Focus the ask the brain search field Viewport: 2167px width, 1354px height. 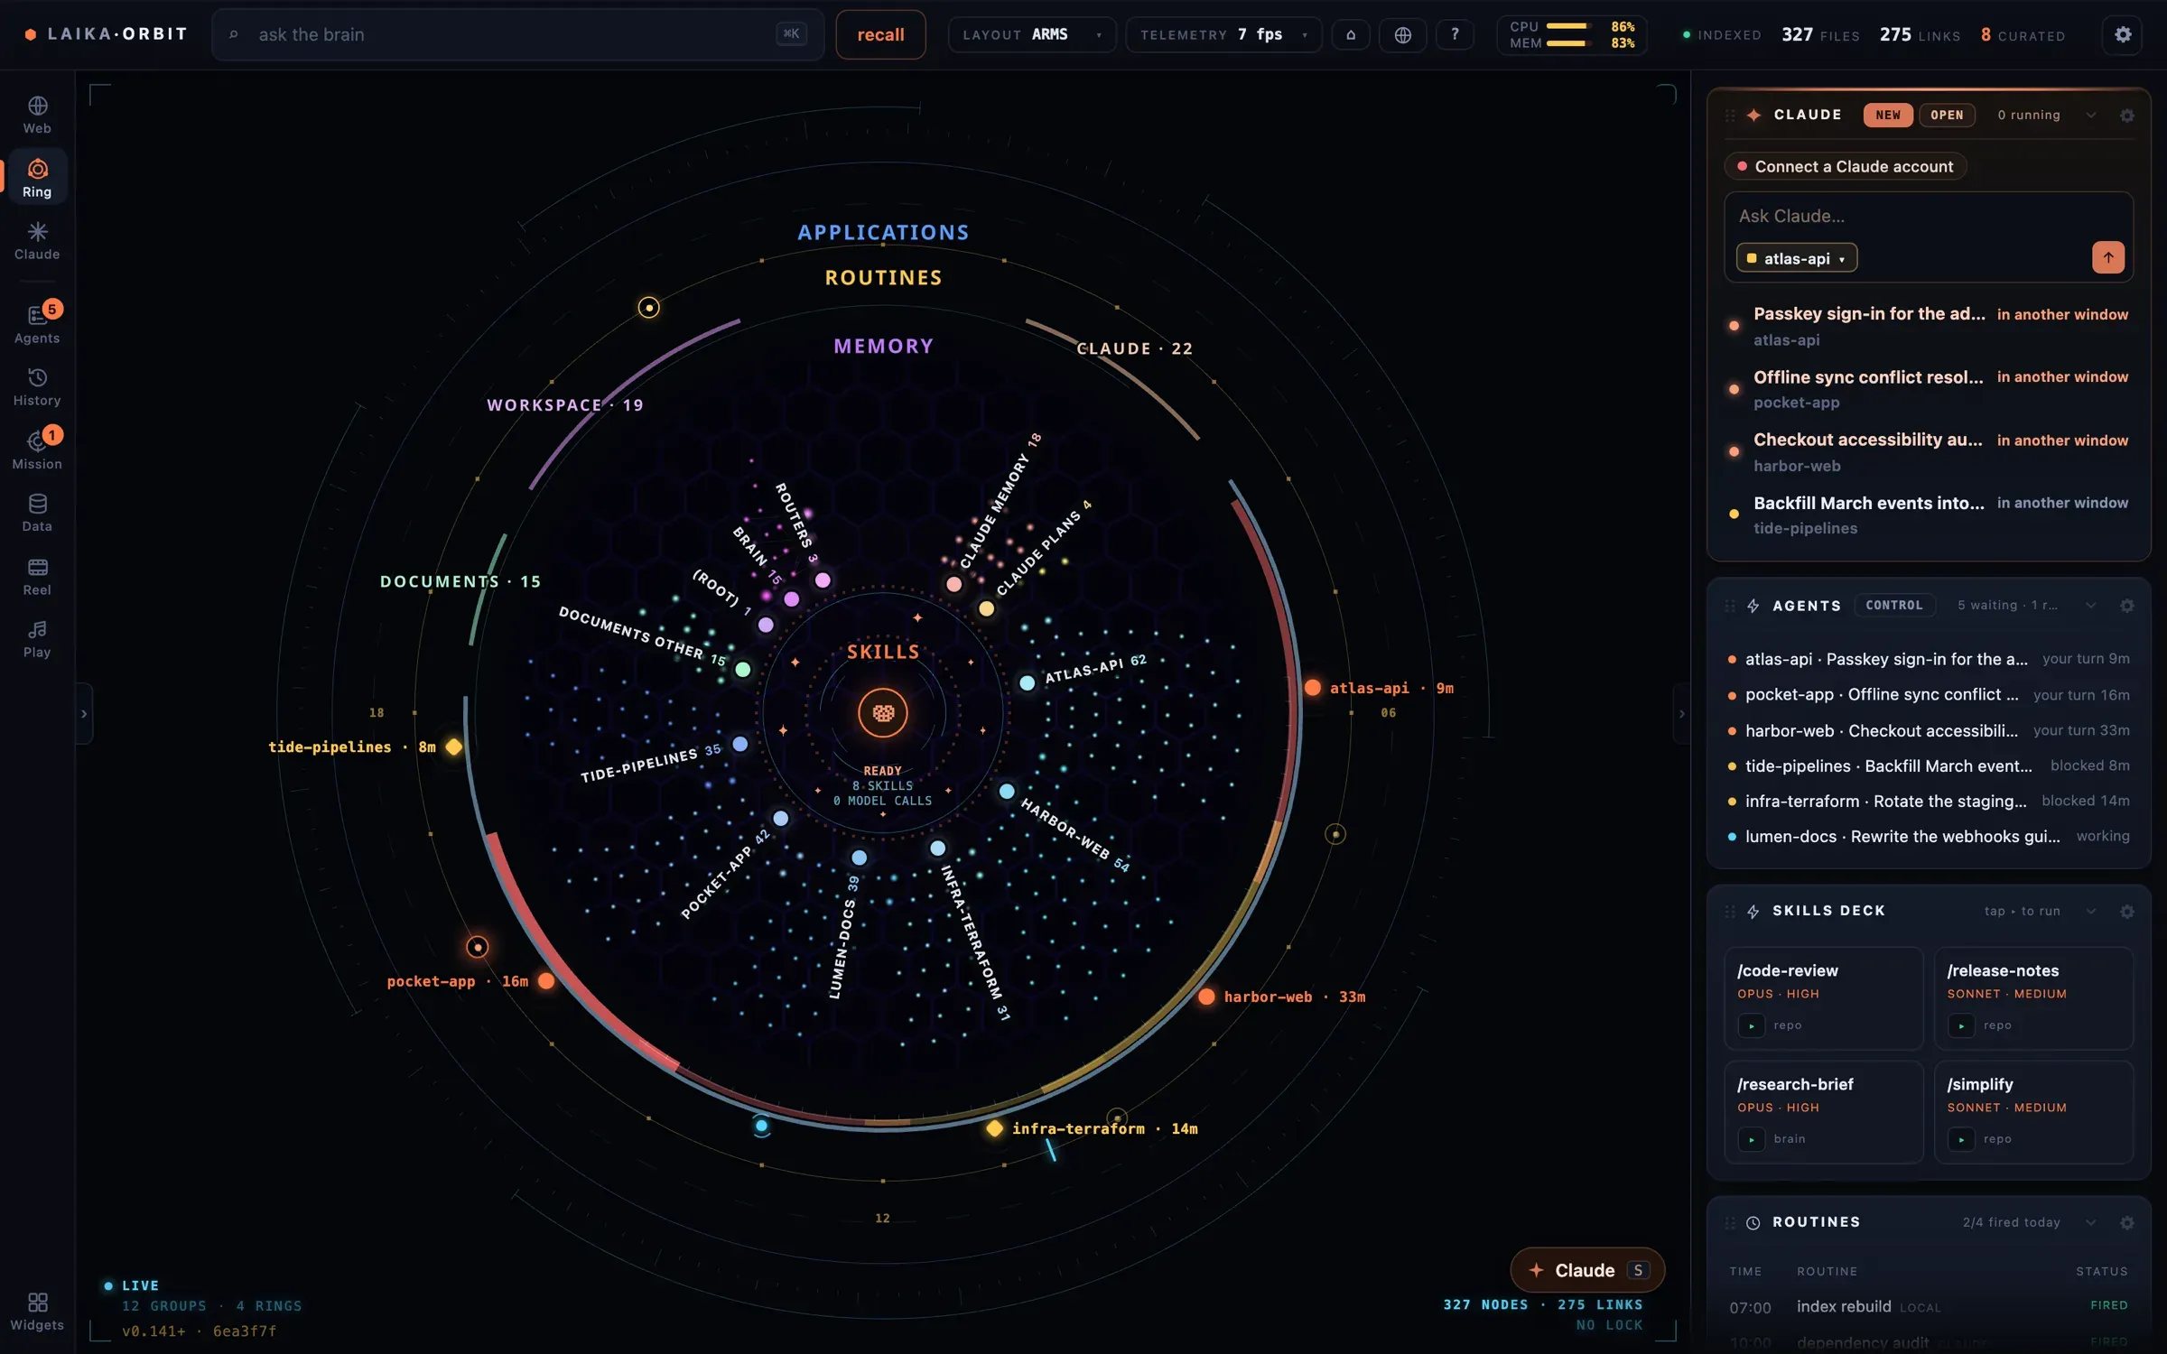pos(517,35)
